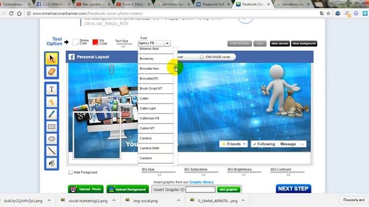369x207 pixels.
Task: Click the profile photo placeholder frame
Action: pyautogui.click(x=97, y=136)
